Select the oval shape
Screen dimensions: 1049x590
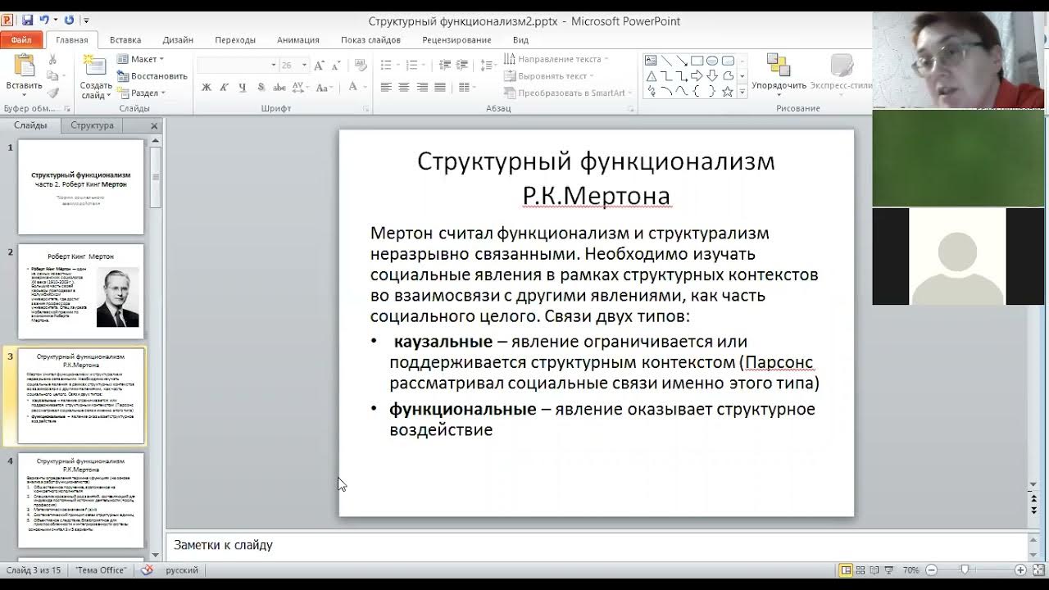[712, 61]
